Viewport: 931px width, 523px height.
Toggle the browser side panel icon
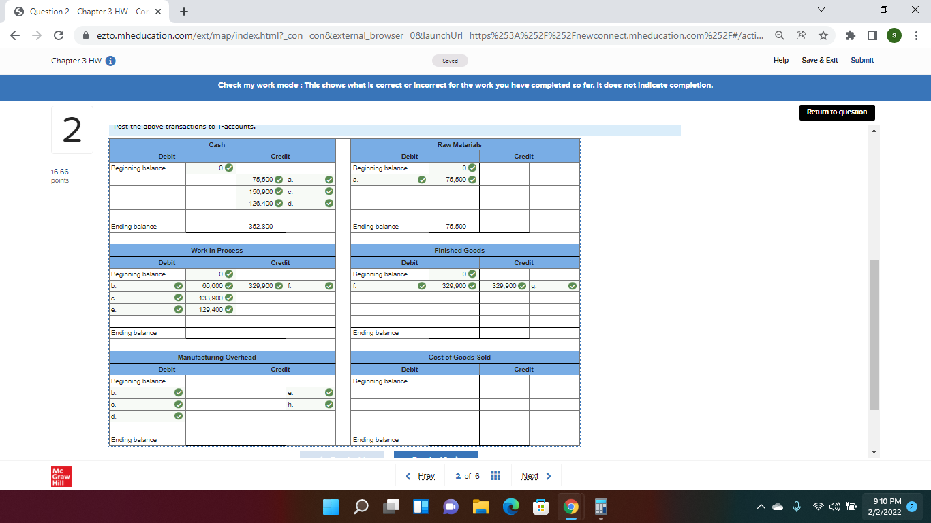point(872,35)
